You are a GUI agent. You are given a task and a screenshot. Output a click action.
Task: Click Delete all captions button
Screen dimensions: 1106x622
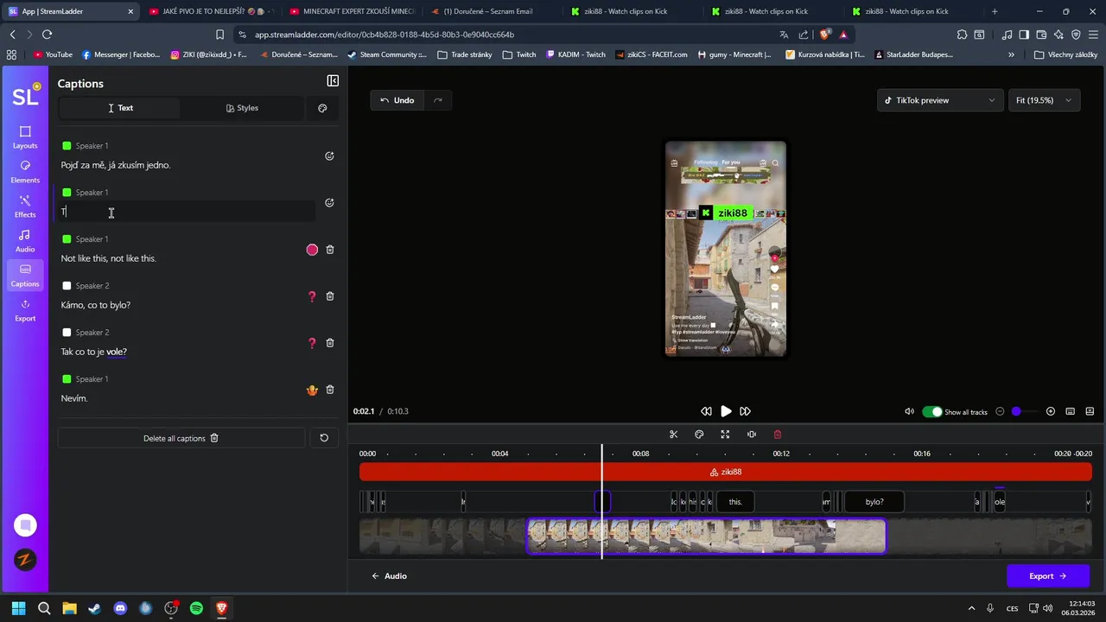(x=181, y=438)
